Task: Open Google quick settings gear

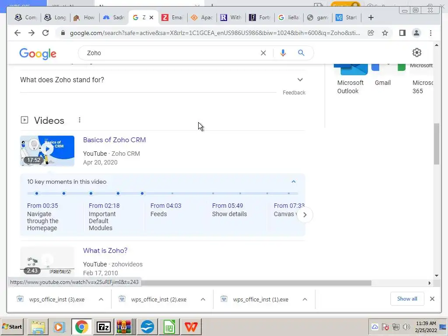Action: click(417, 52)
